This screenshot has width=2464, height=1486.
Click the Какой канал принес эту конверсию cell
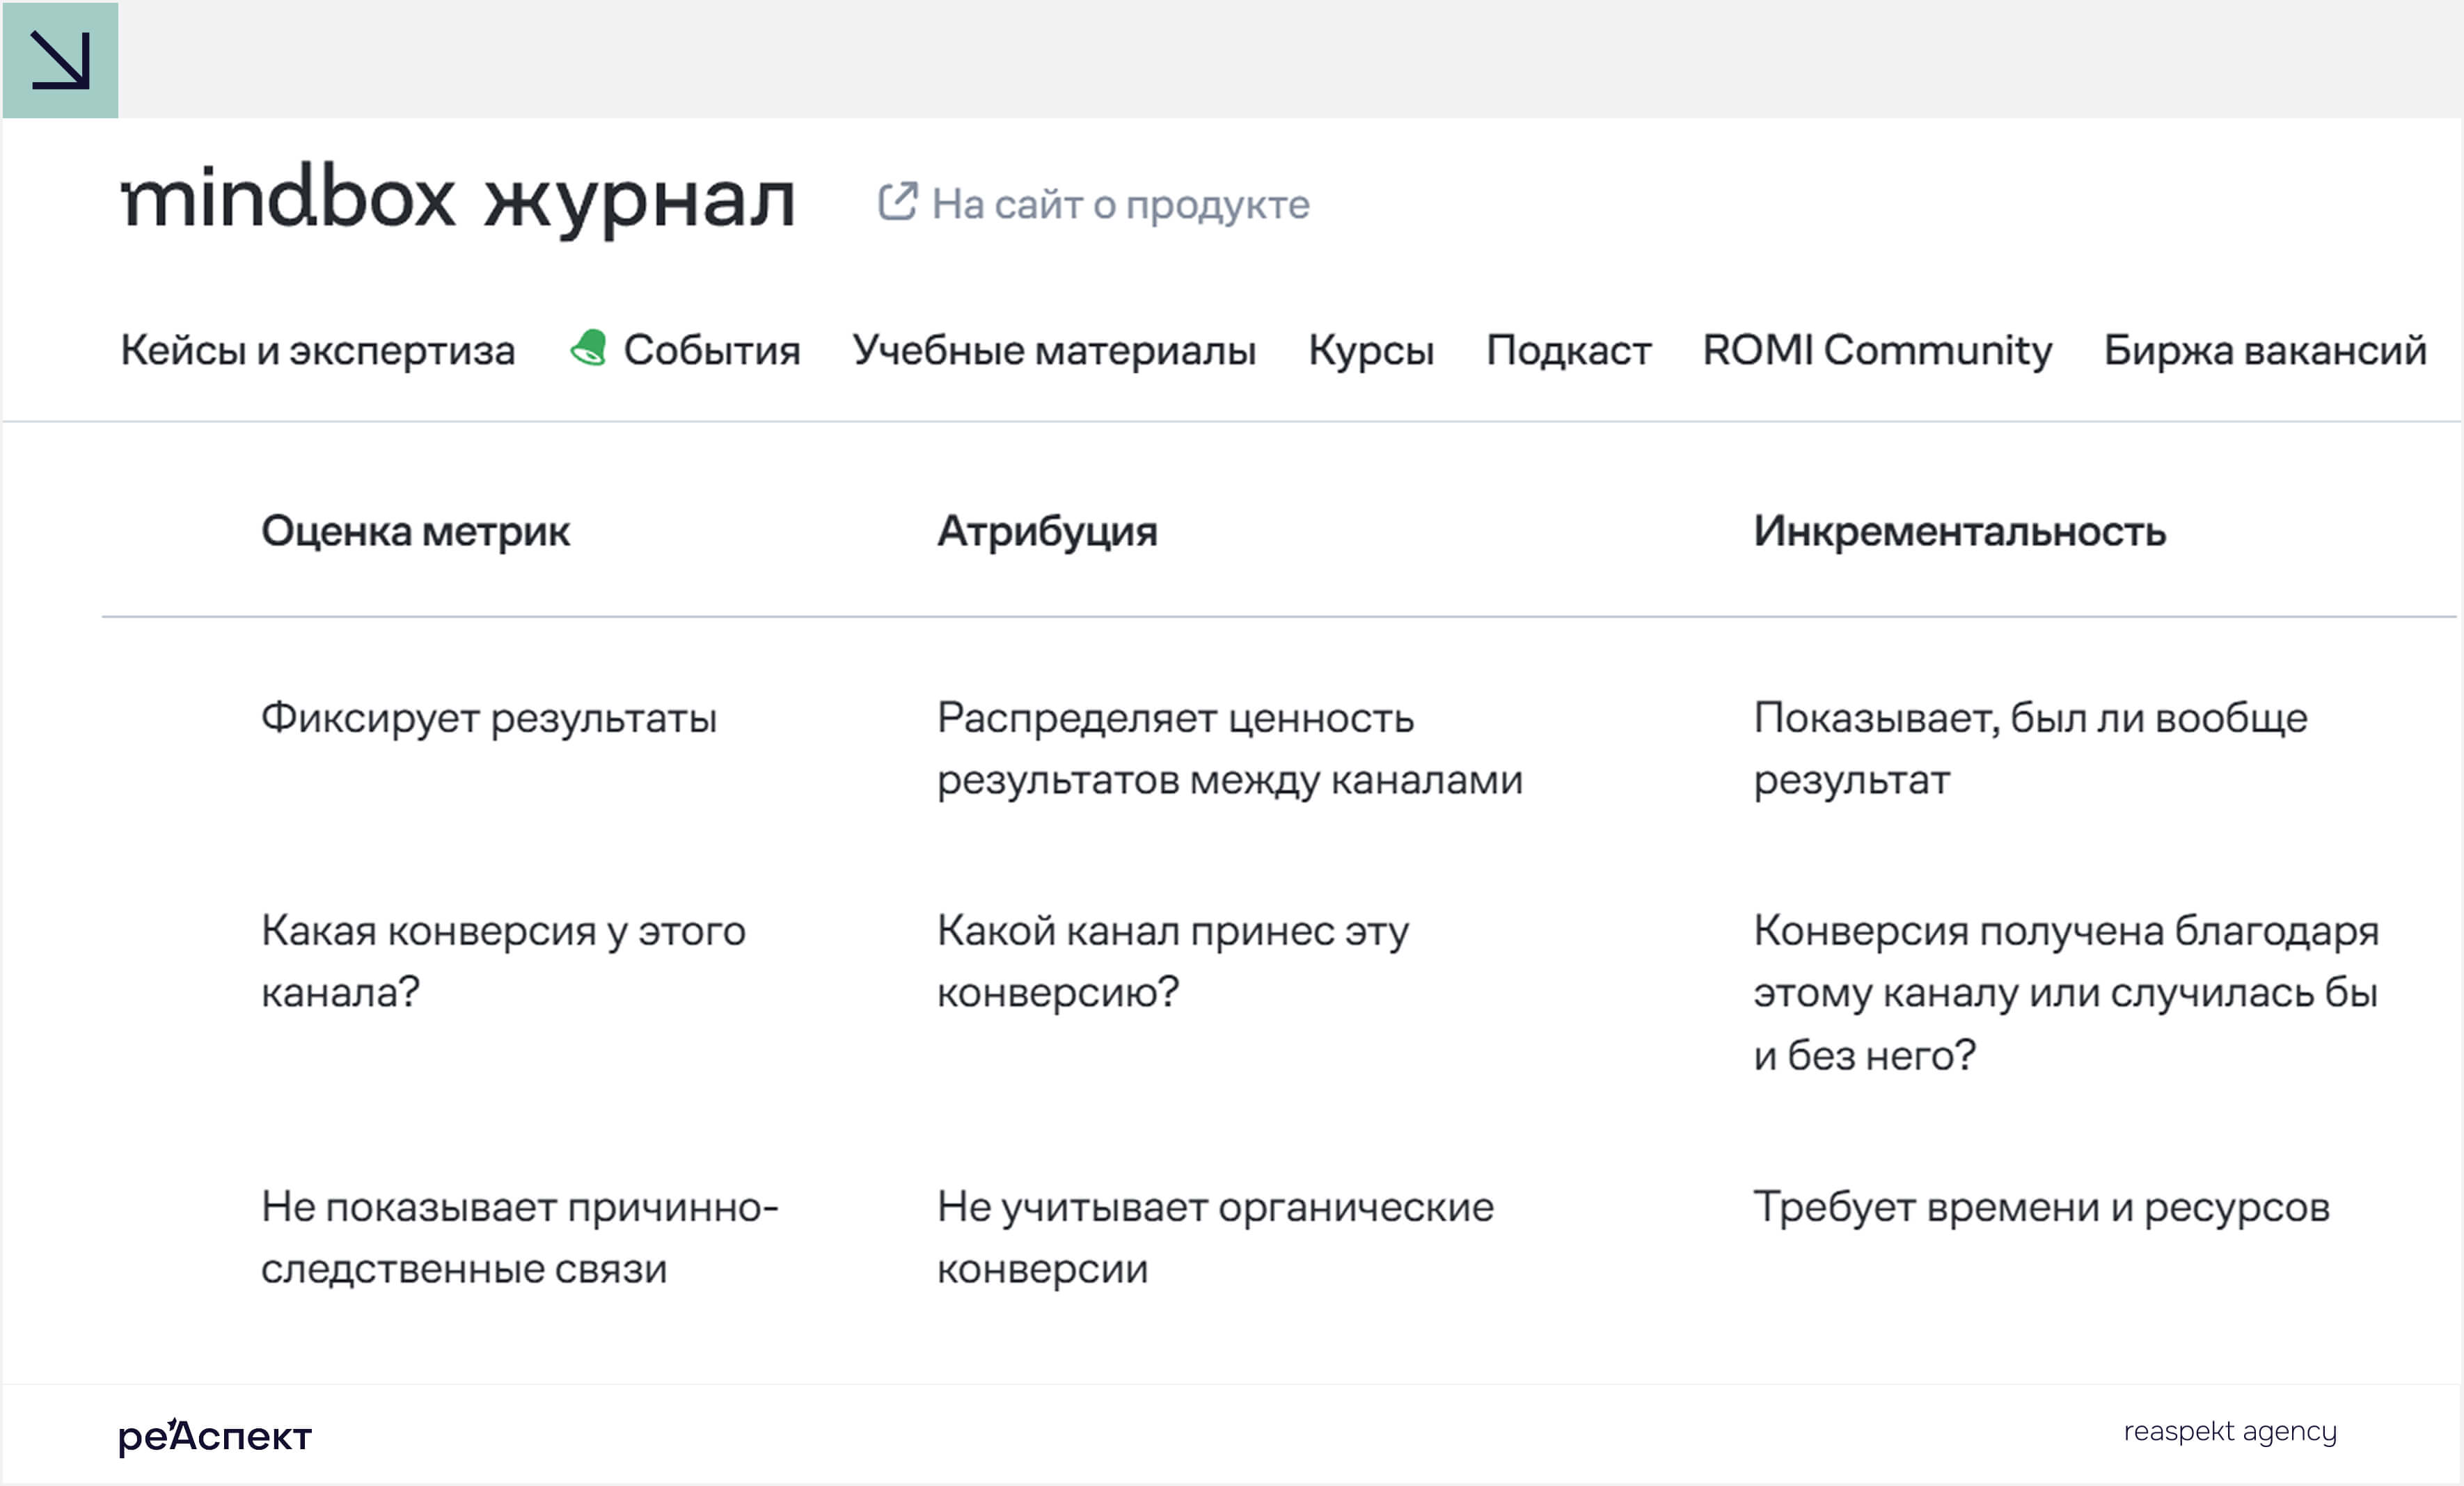click(1173, 961)
